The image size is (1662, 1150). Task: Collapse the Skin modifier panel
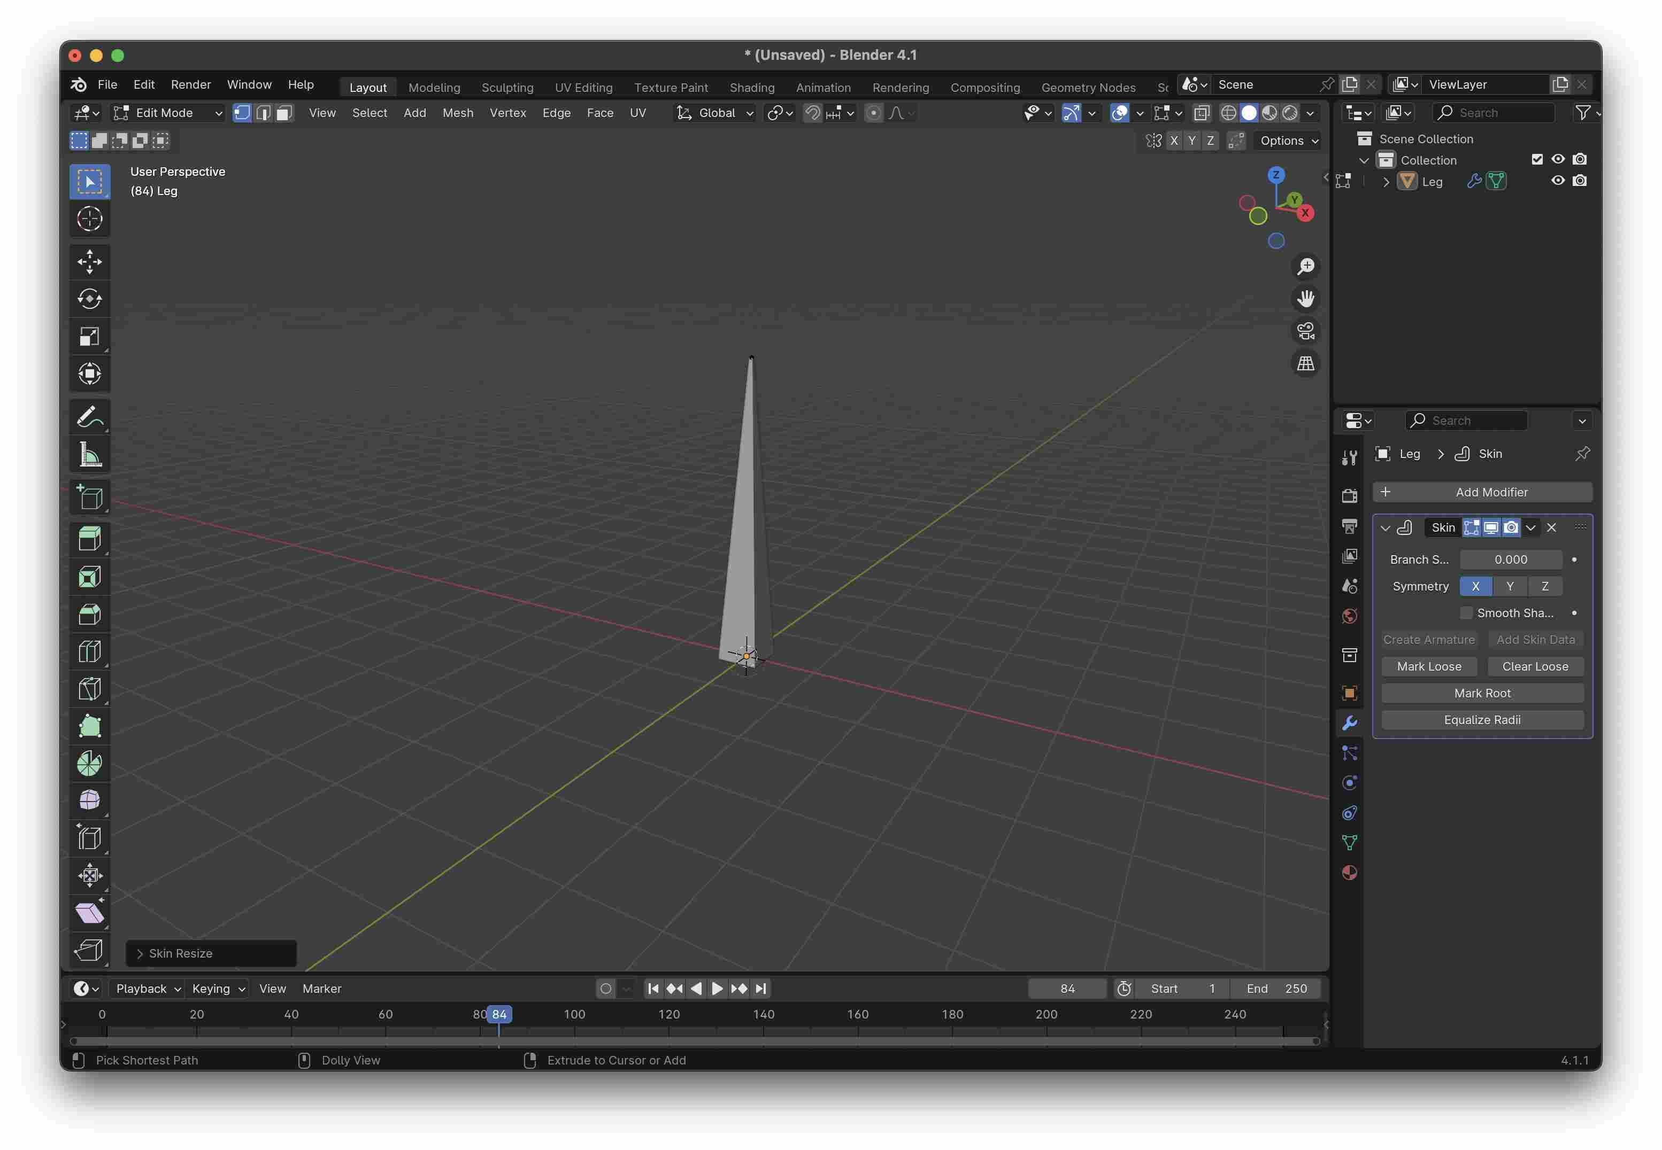click(x=1385, y=528)
